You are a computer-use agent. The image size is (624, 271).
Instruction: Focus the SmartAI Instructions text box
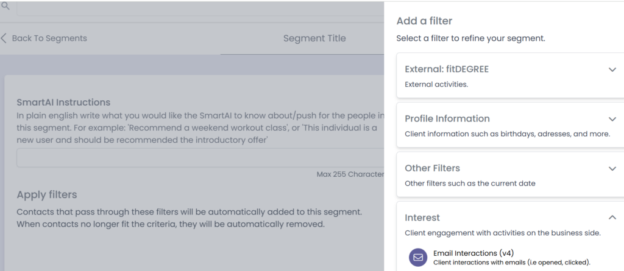click(200, 158)
